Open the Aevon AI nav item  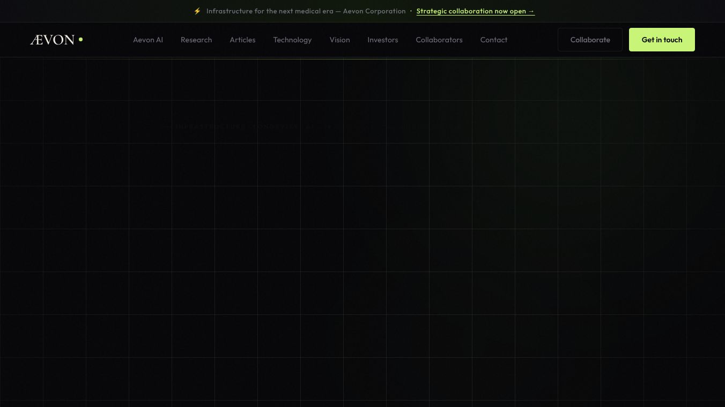click(148, 40)
